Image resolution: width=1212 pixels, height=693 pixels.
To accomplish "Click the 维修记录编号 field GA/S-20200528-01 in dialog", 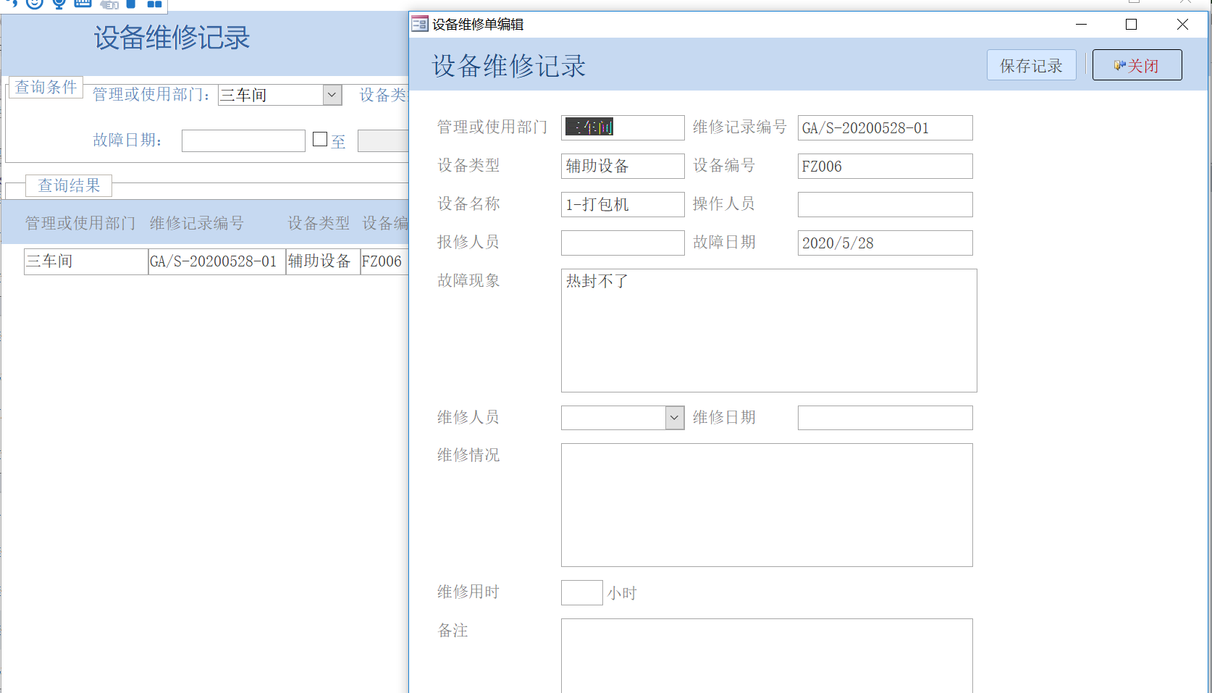I will tap(885, 128).
